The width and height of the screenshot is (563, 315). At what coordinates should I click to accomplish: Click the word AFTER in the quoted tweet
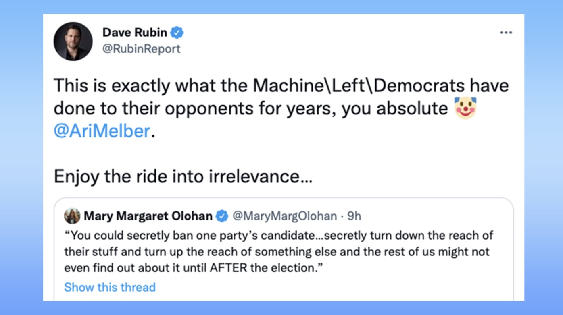tap(228, 268)
